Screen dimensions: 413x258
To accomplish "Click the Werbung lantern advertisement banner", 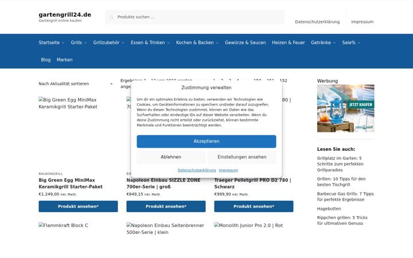I will [345, 108].
